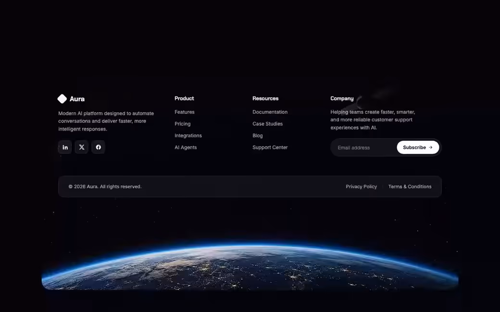500x312 pixels.
Task: Open the Privacy Policy link
Action: (x=361, y=187)
